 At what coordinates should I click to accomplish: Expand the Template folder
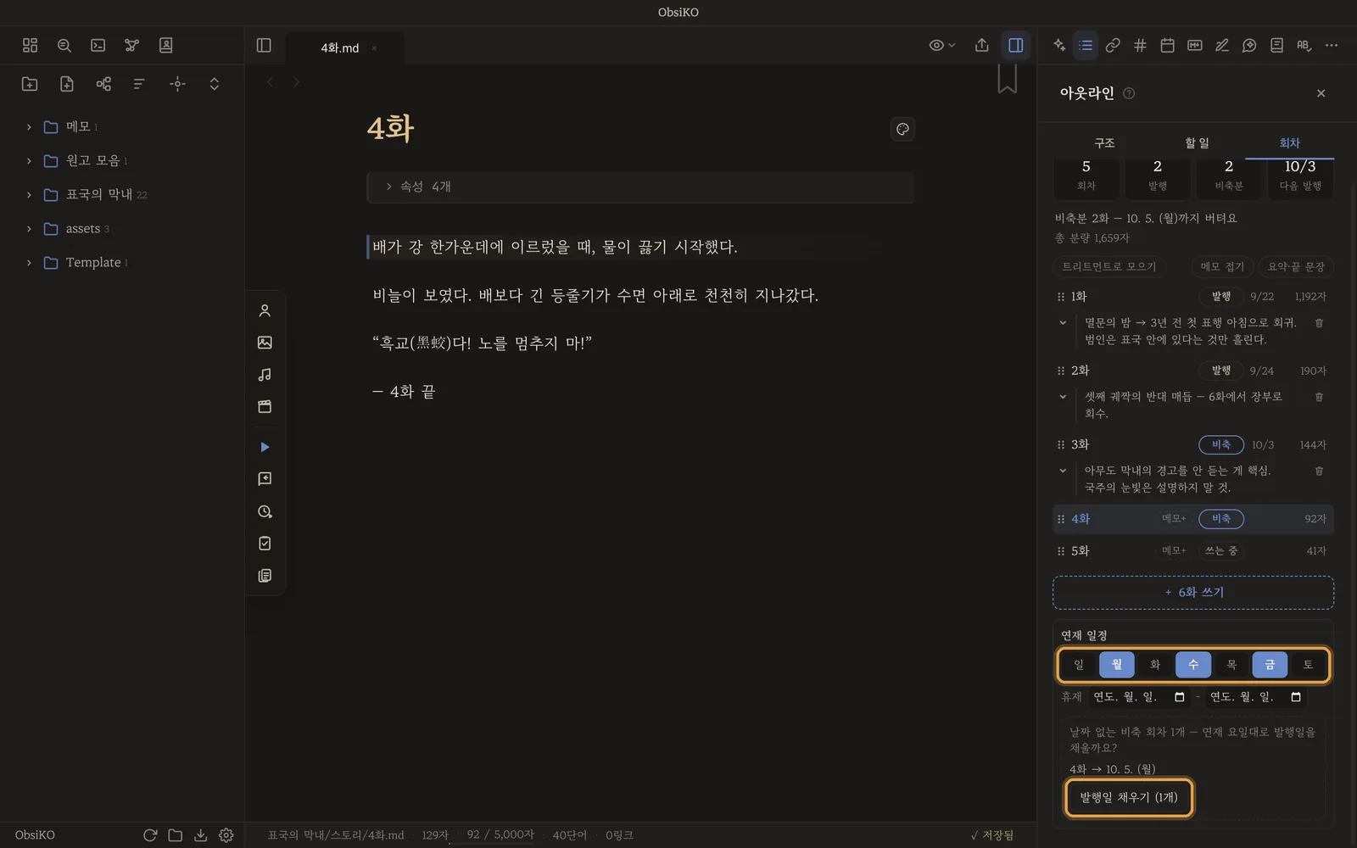point(29,263)
